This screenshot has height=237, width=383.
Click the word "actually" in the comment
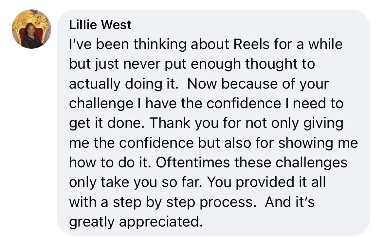(95, 84)
